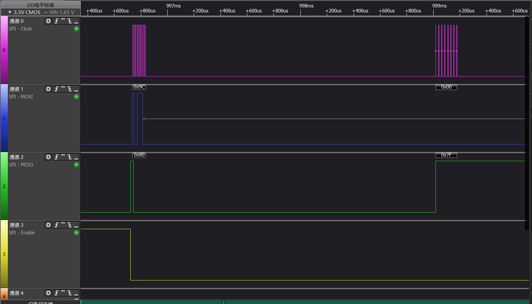This screenshot has width=532, height=304.
Task: Select the 通道 3 channel name
Action: [x=16, y=225]
